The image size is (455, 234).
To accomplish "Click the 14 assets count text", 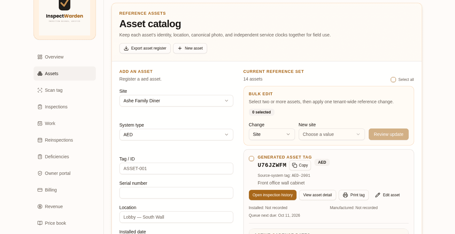I will point(253,79).
